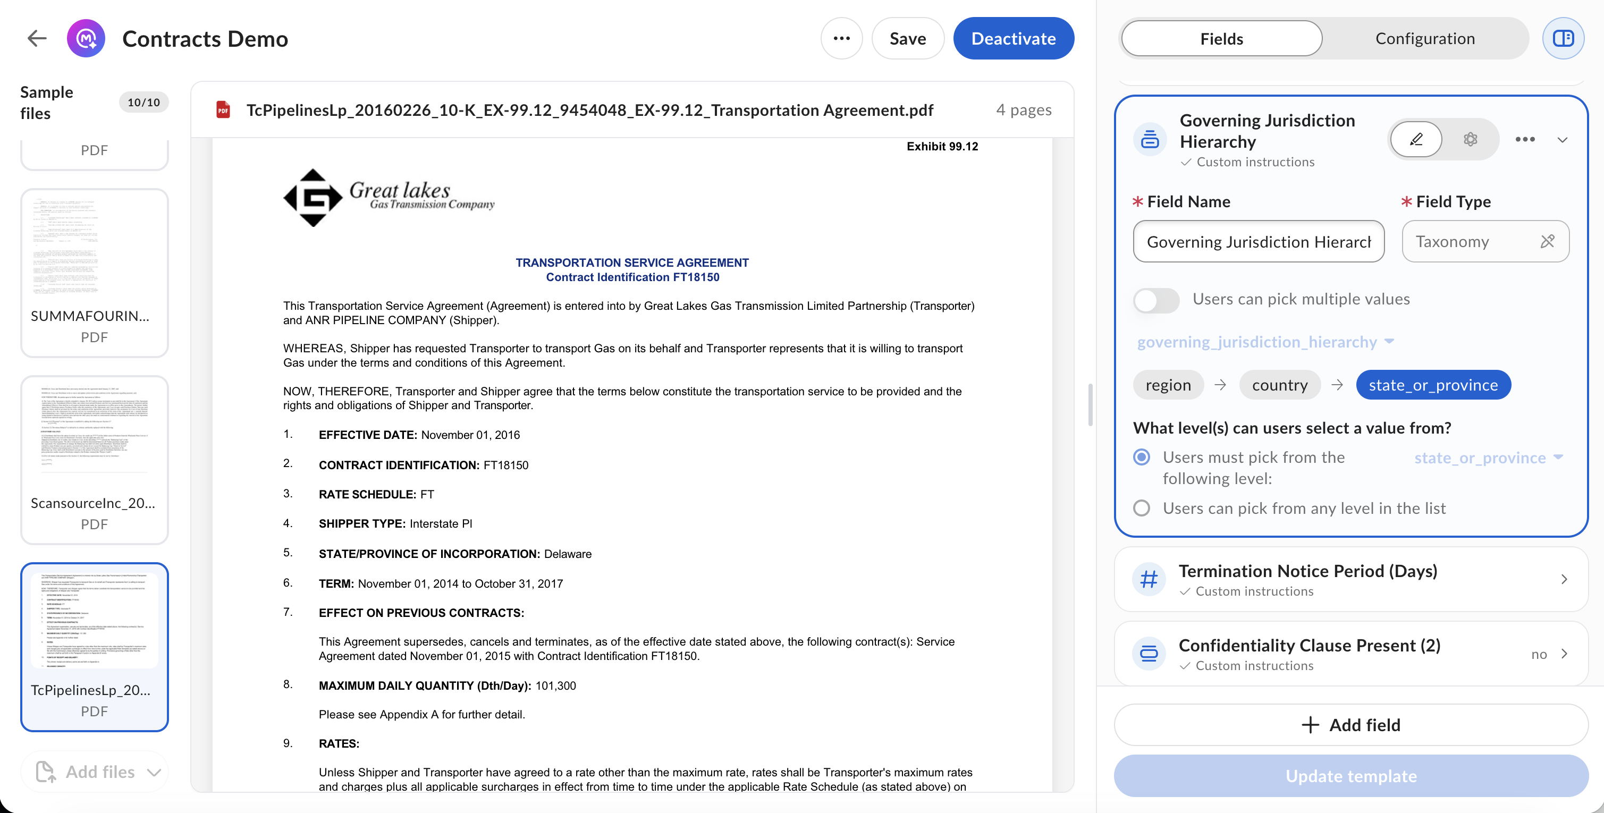Click the Save button

pyautogui.click(x=907, y=39)
